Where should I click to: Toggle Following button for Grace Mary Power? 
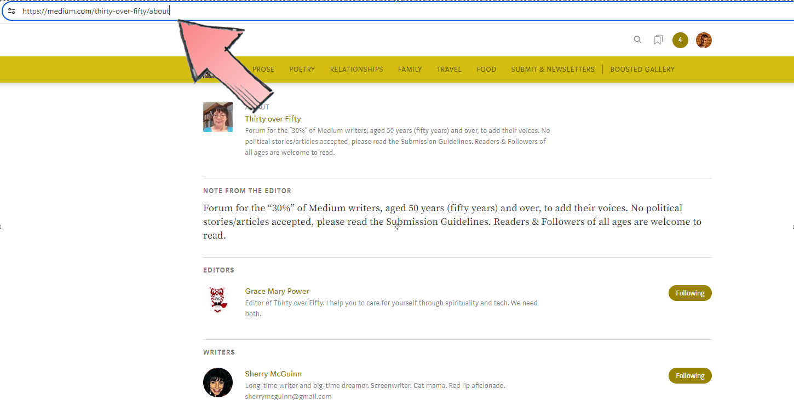(690, 293)
